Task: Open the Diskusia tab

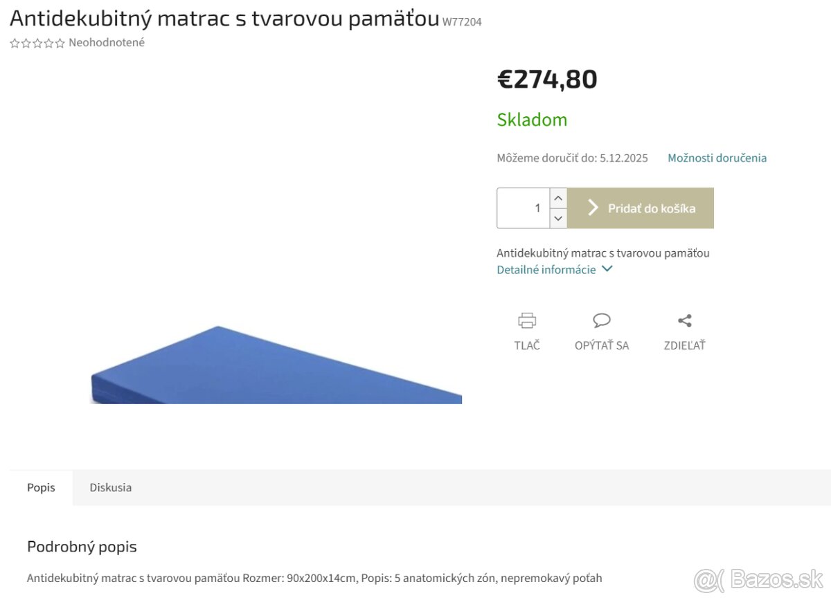Action: coord(110,488)
